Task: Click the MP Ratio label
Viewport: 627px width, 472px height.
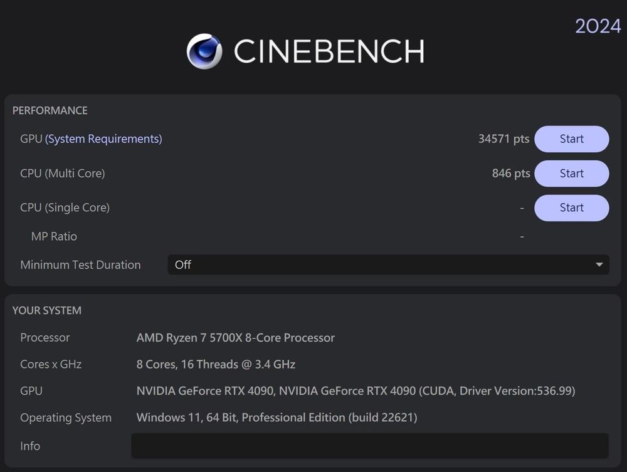Action: (54, 236)
